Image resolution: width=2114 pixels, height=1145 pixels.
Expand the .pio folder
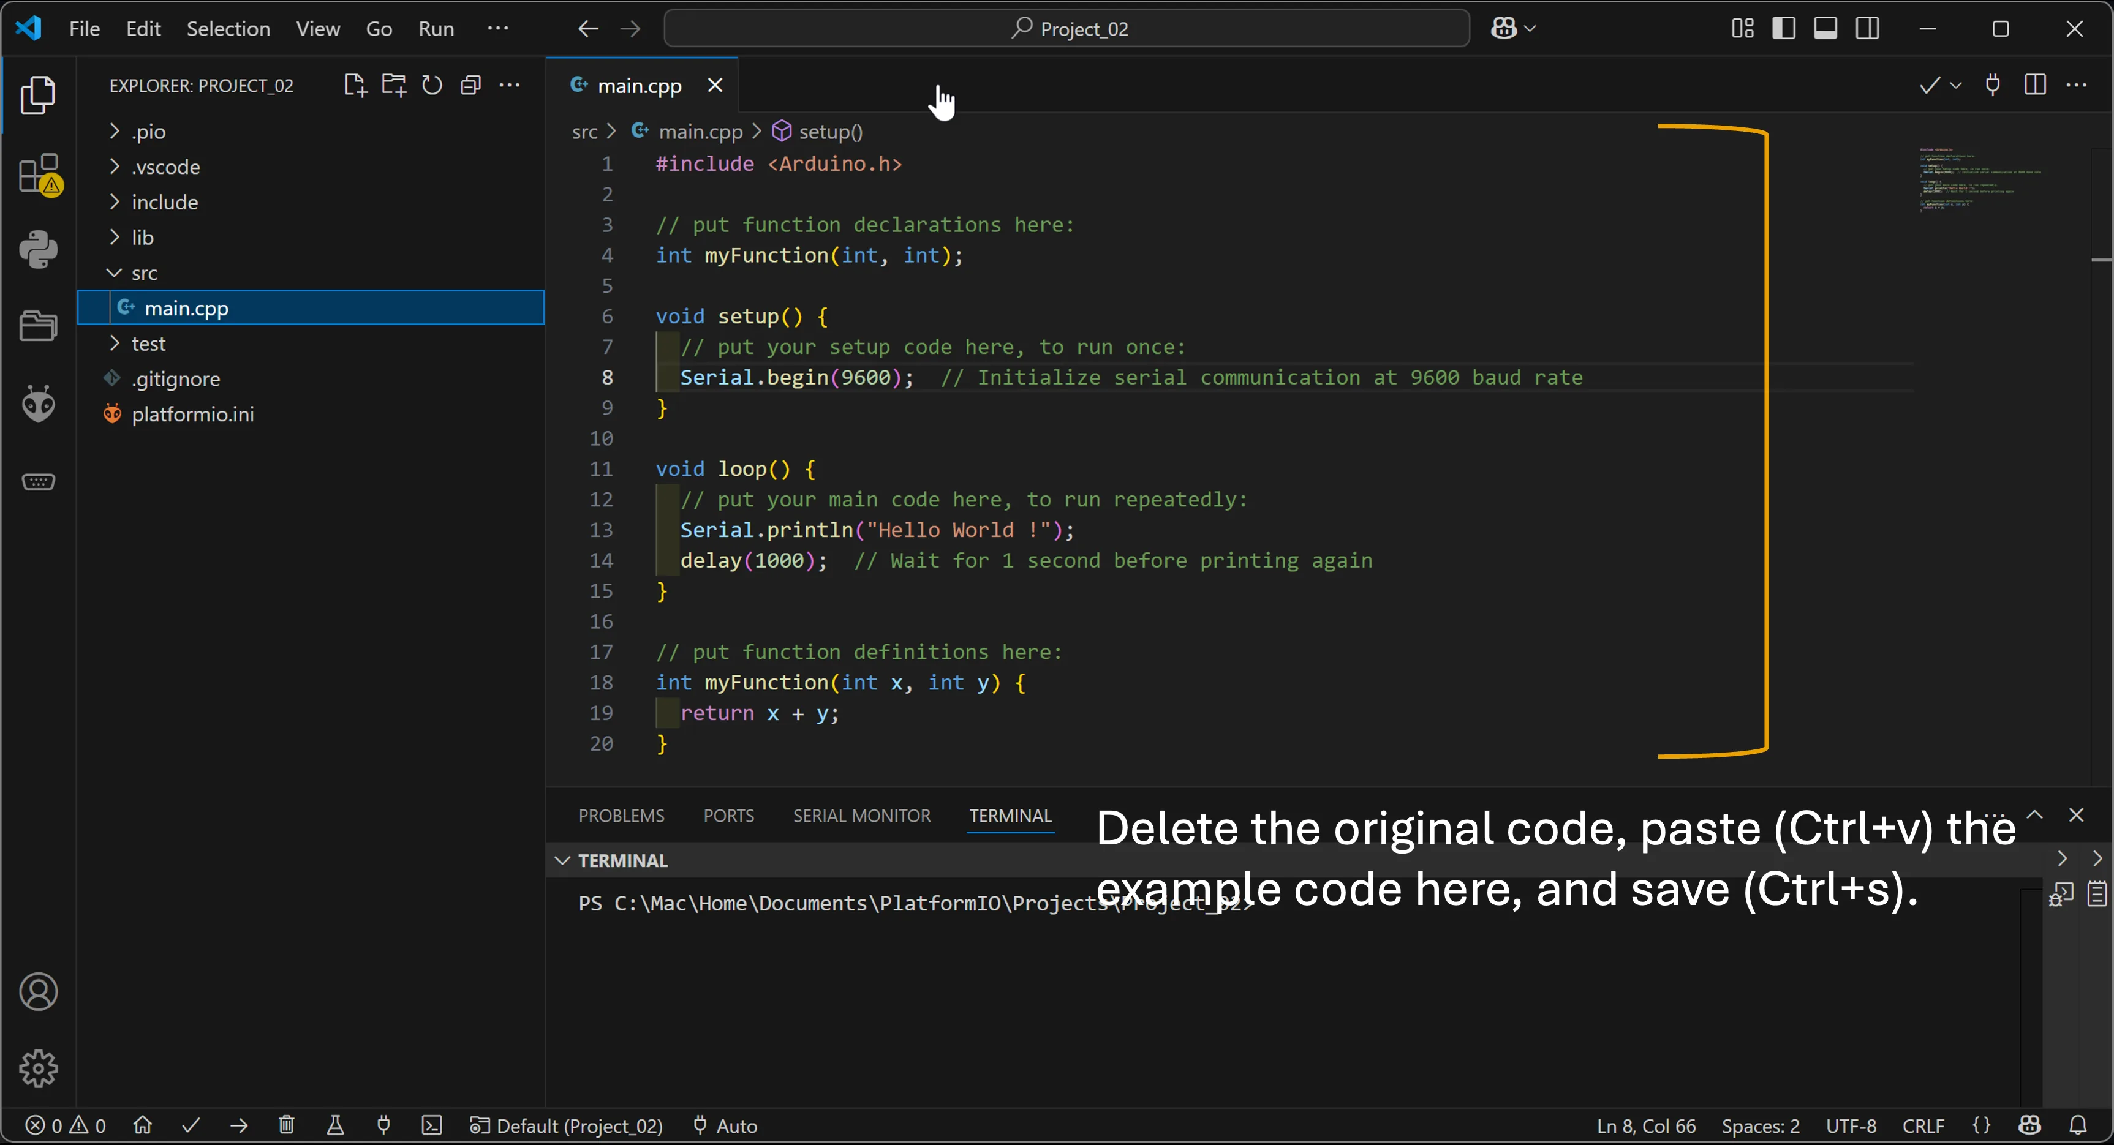click(x=310, y=131)
